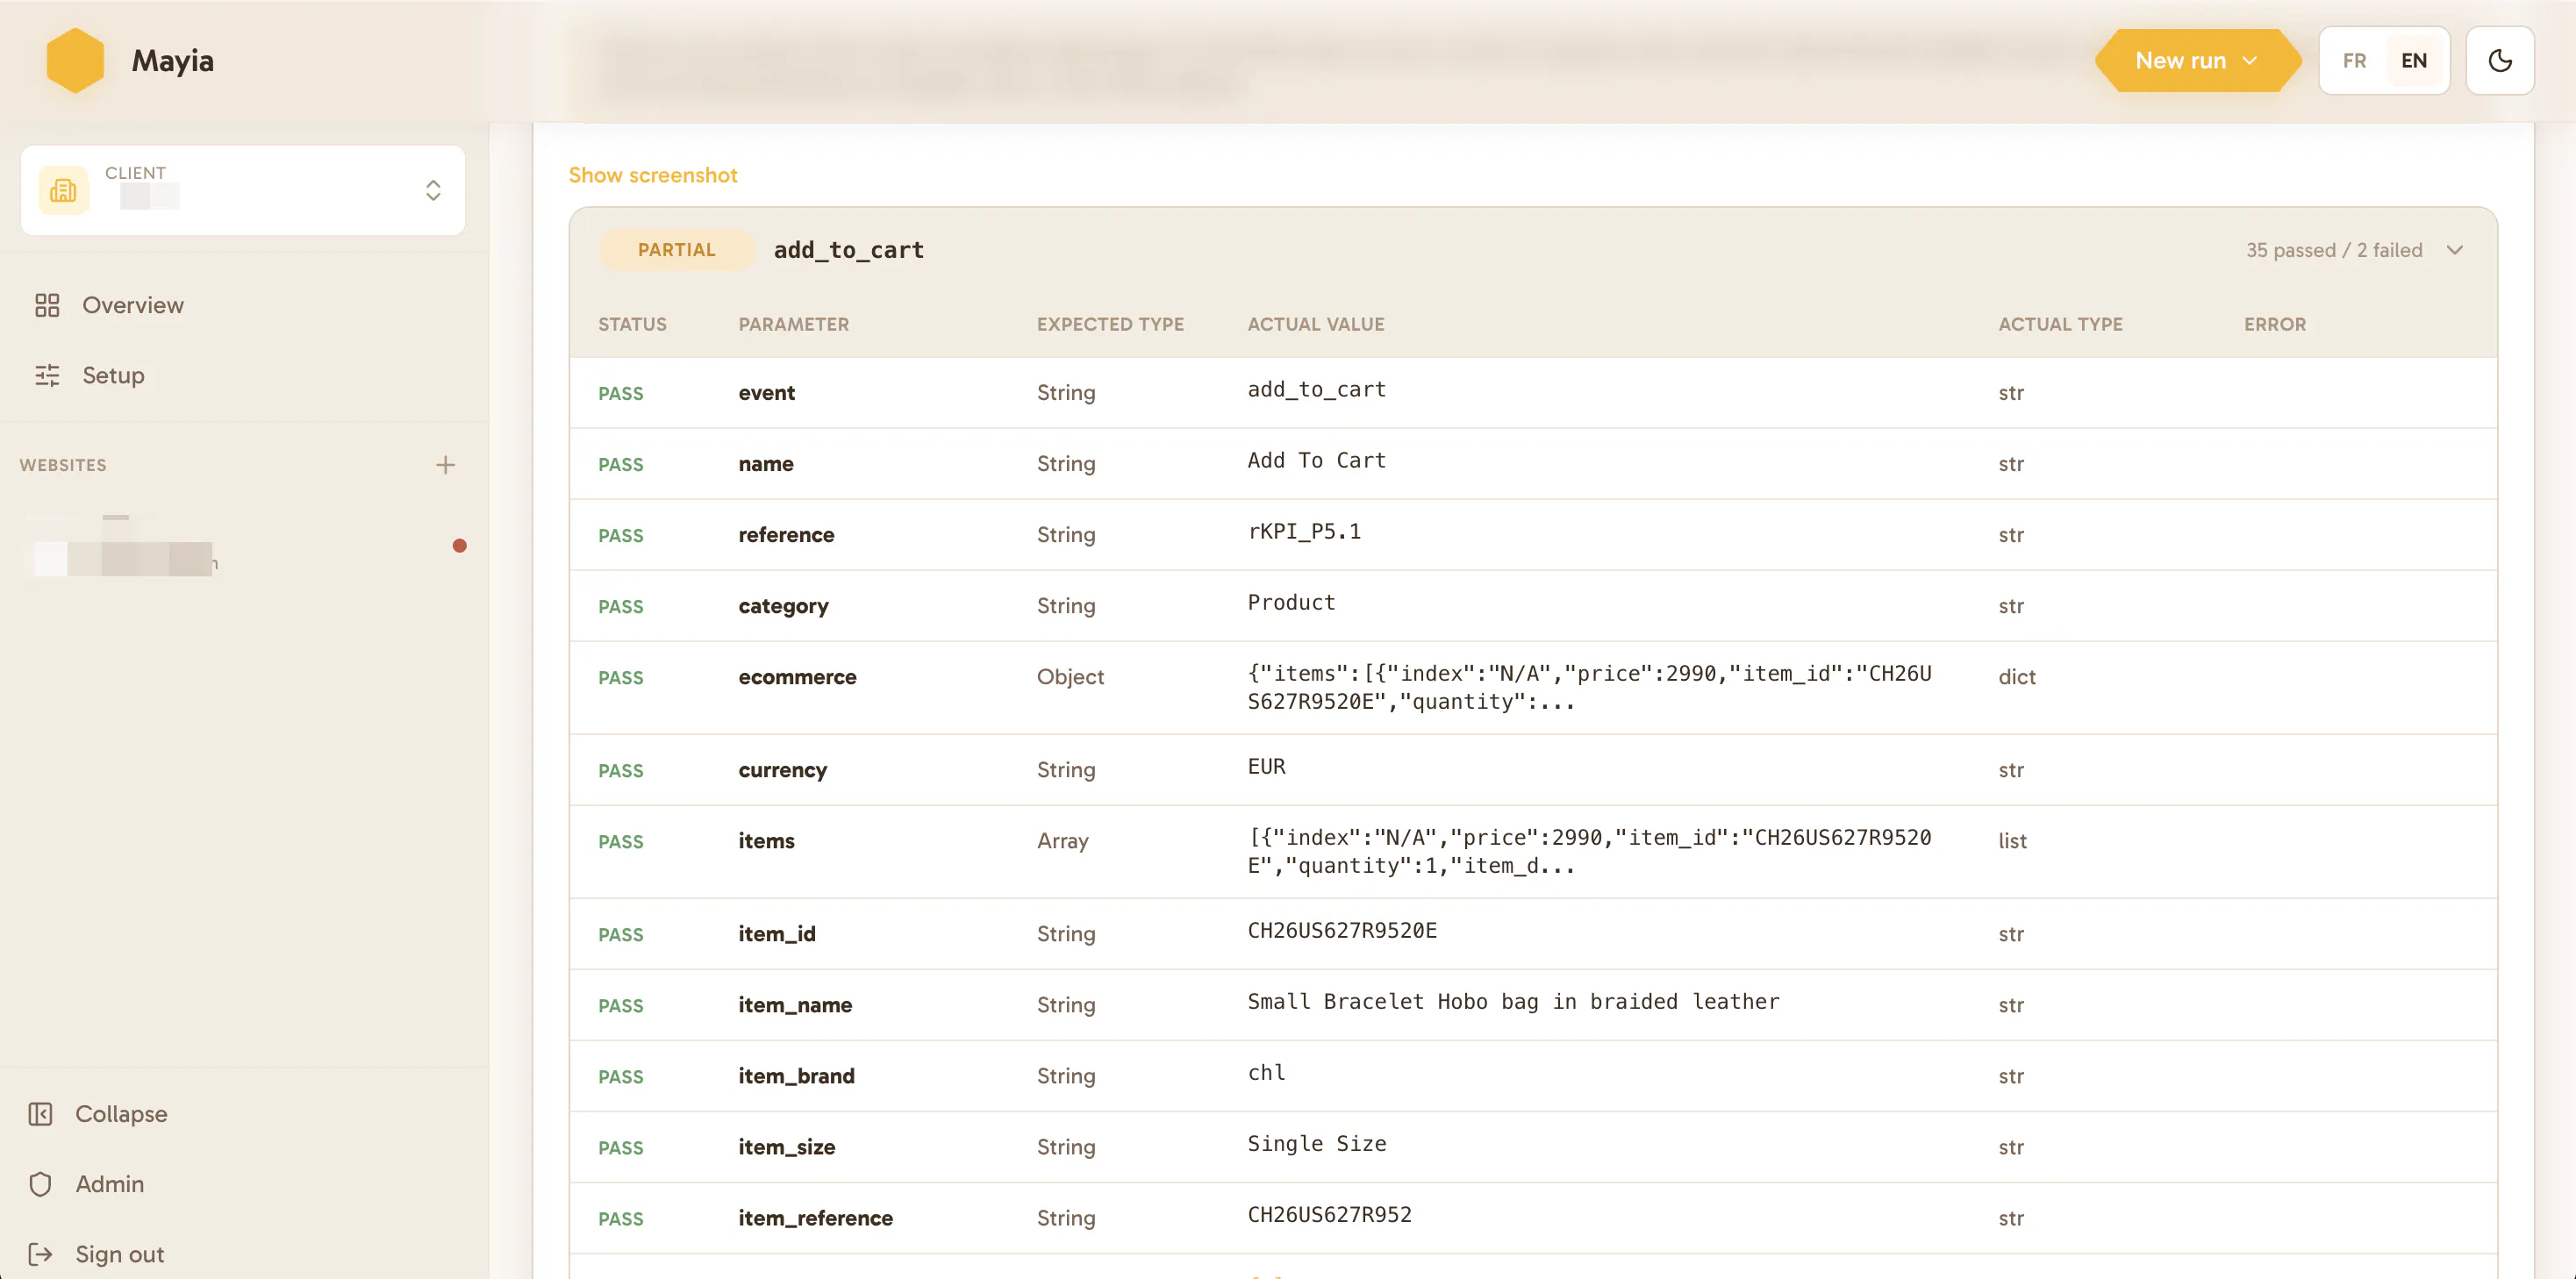The width and height of the screenshot is (2576, 1279).
Task: Click the value Single Size
Action: 1316,1143
